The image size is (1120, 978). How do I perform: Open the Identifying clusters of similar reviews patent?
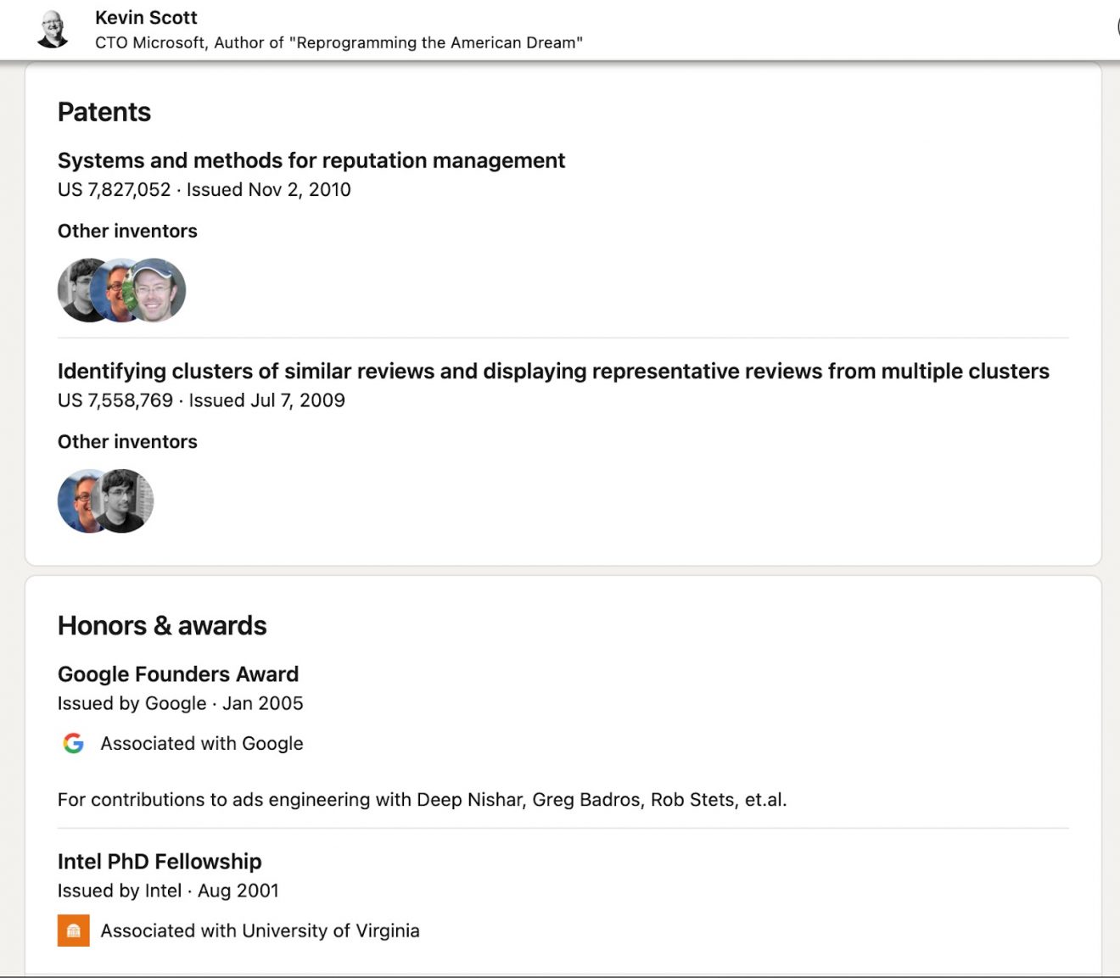tap(553, 371)
